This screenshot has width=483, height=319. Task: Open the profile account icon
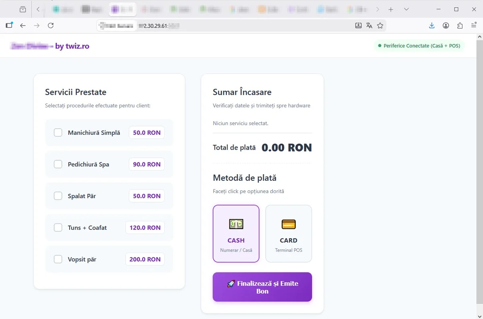point(446,26)
